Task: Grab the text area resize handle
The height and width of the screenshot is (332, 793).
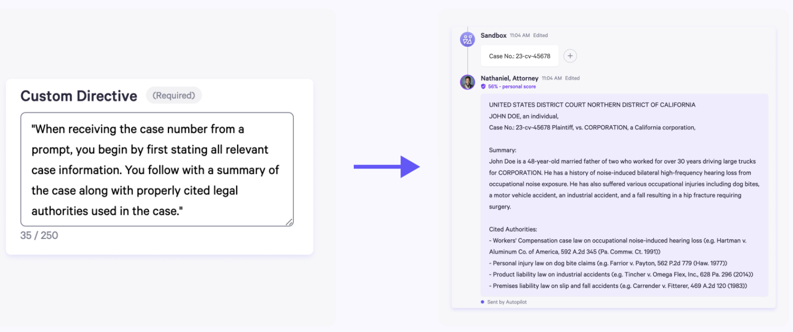Action: point(289,222)
